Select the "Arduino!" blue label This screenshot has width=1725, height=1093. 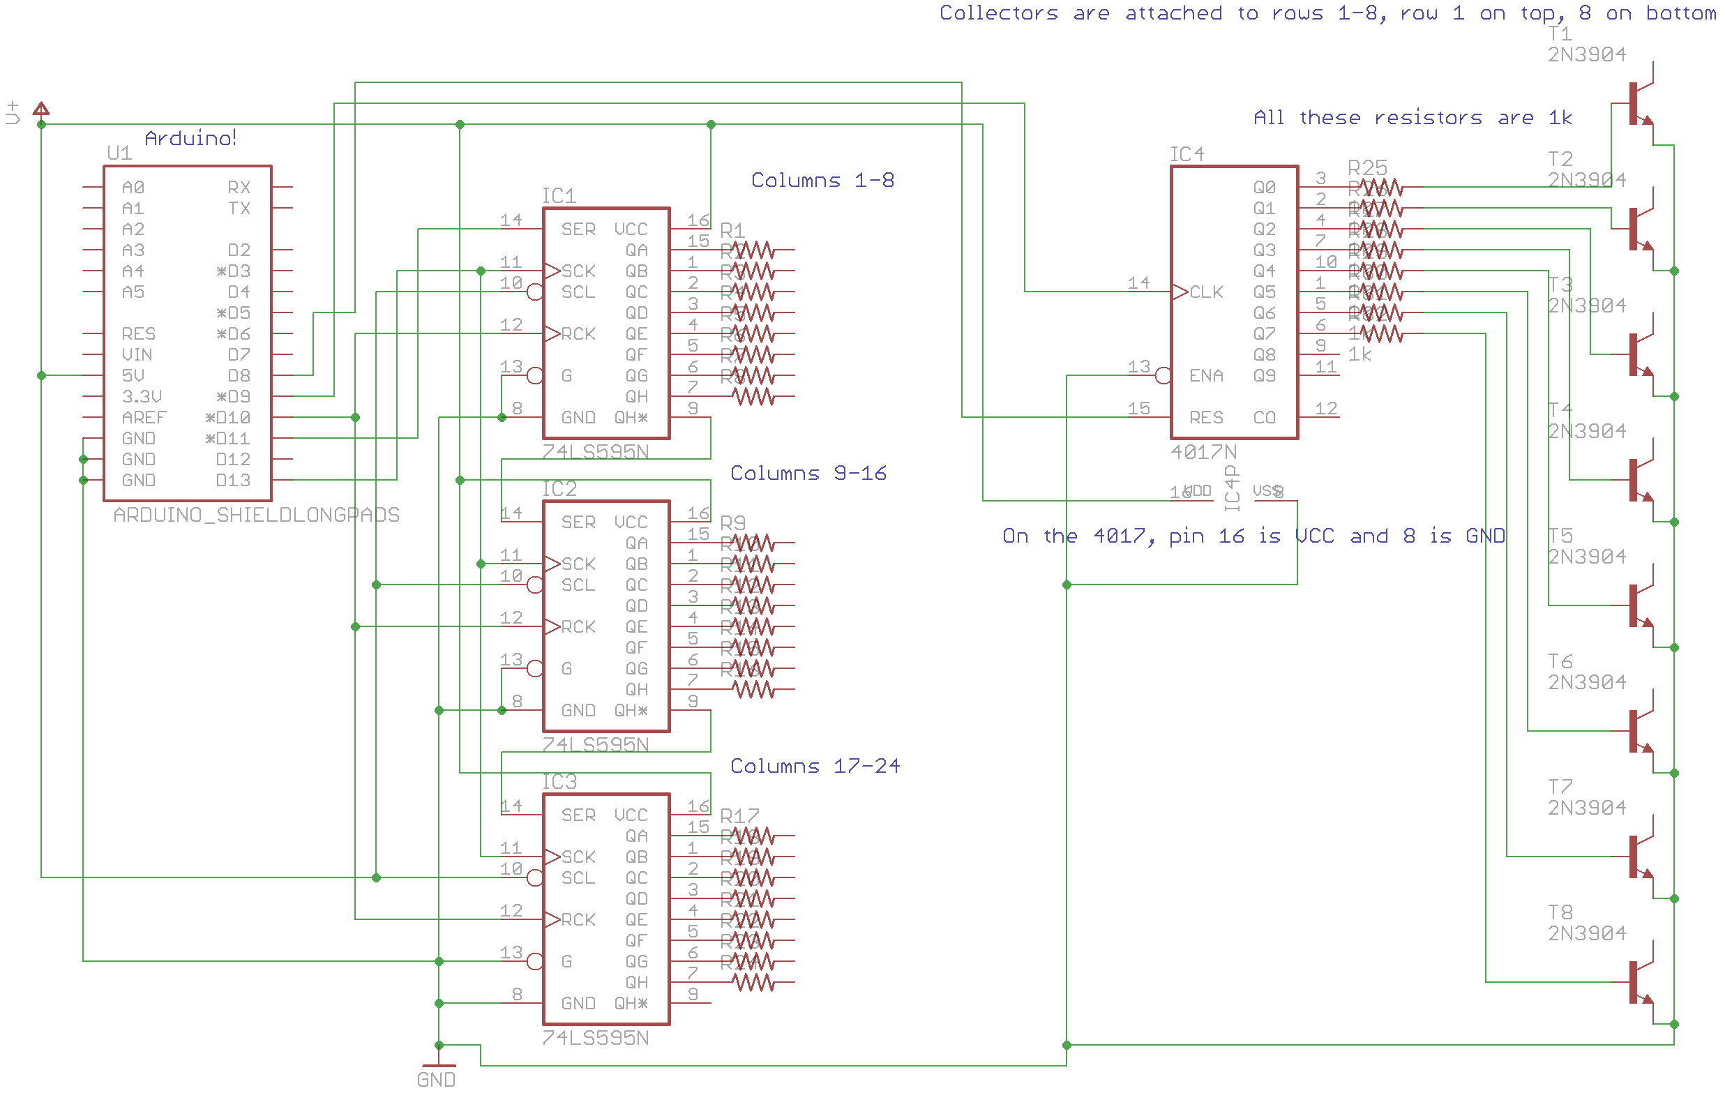190,138
